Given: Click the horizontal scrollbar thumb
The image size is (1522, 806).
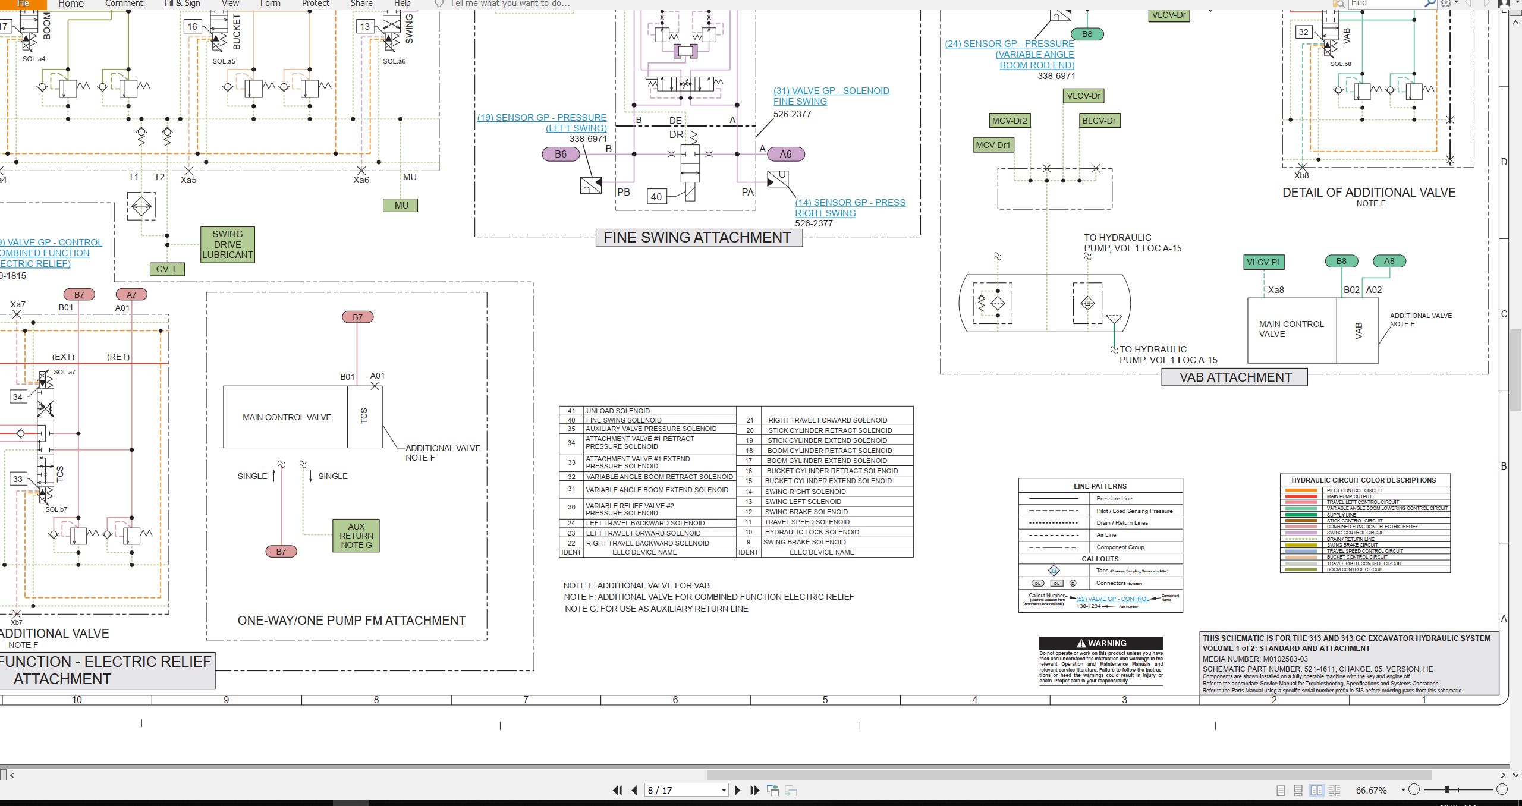Looking at the screenshot, I should click(x=1069, y=775).
